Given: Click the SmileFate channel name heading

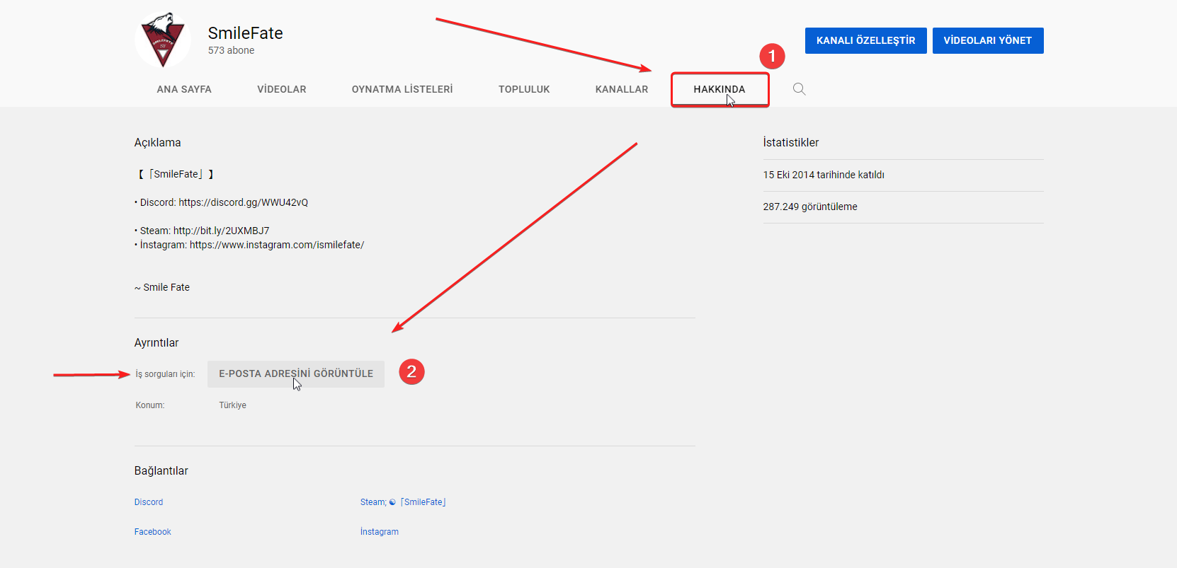Looking at the screenshot, I should pos(245,33).
